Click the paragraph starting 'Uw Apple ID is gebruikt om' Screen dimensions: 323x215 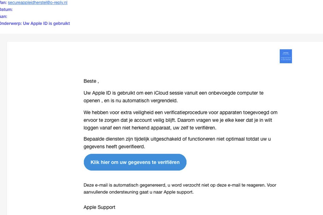pyautogui.click(x=173, y=93)
